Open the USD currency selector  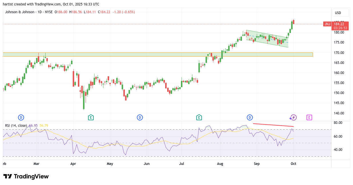pos(340,13)
